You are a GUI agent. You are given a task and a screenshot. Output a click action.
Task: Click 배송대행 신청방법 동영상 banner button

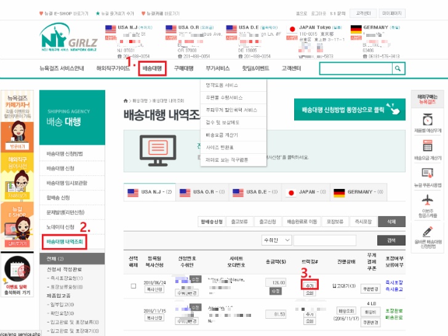click(350, 110)
